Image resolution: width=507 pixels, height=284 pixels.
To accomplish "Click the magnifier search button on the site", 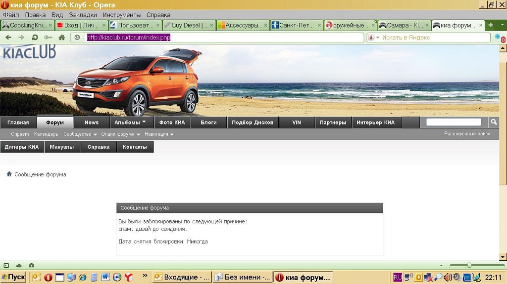I will pyautogui.click(x=494, y=122).
